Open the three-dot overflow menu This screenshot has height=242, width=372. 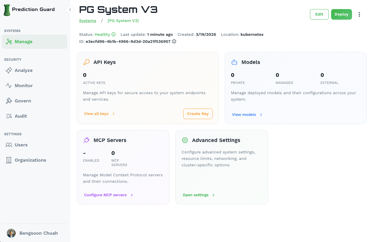(359, 14)
